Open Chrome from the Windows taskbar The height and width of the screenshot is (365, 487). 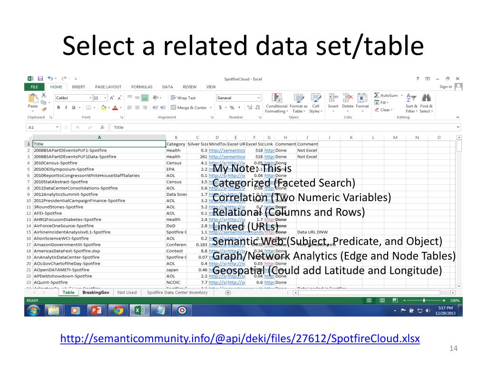118,310
